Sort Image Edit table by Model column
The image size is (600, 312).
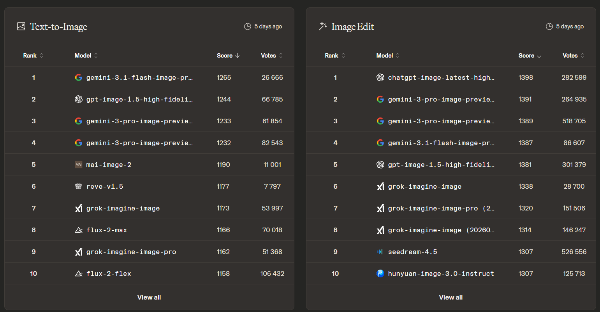(388, 56)
